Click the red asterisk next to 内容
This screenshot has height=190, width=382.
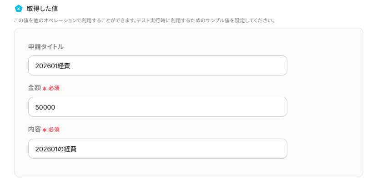pyautogui.click(x=45, y=130)
